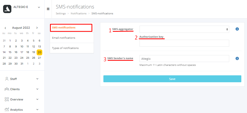Click the Authorization key input field
The width and height of the screenshot is (247, 113).
pos(184,43)
